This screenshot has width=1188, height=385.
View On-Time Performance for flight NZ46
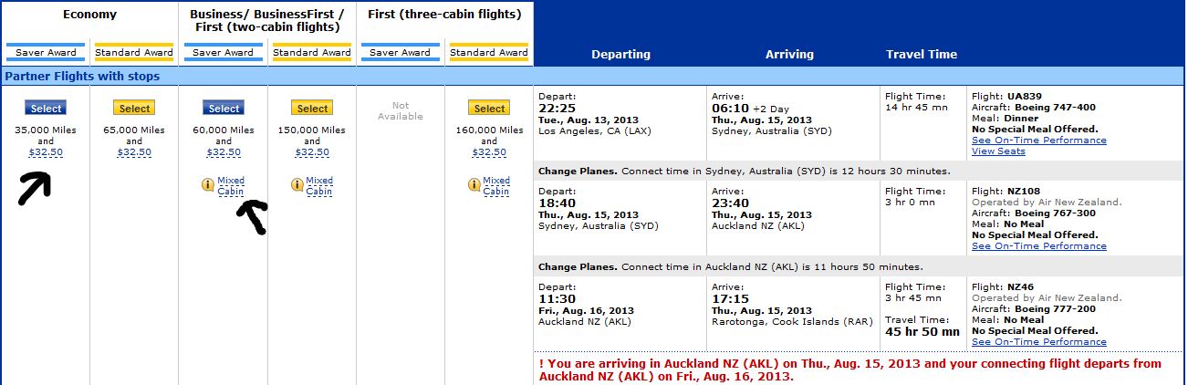pyautogui.click(x=1038, y=342)
